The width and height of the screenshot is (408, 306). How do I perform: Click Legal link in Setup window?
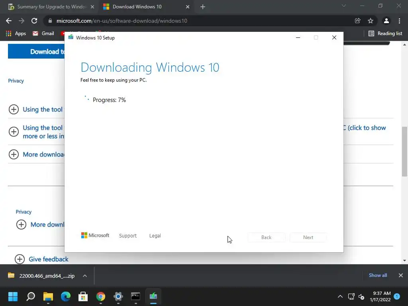click(155, 236)
